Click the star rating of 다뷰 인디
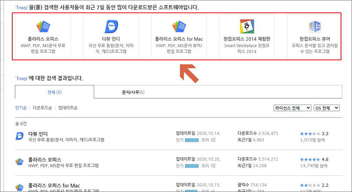The height and width of the screenshot is (192, 352). 310,134
